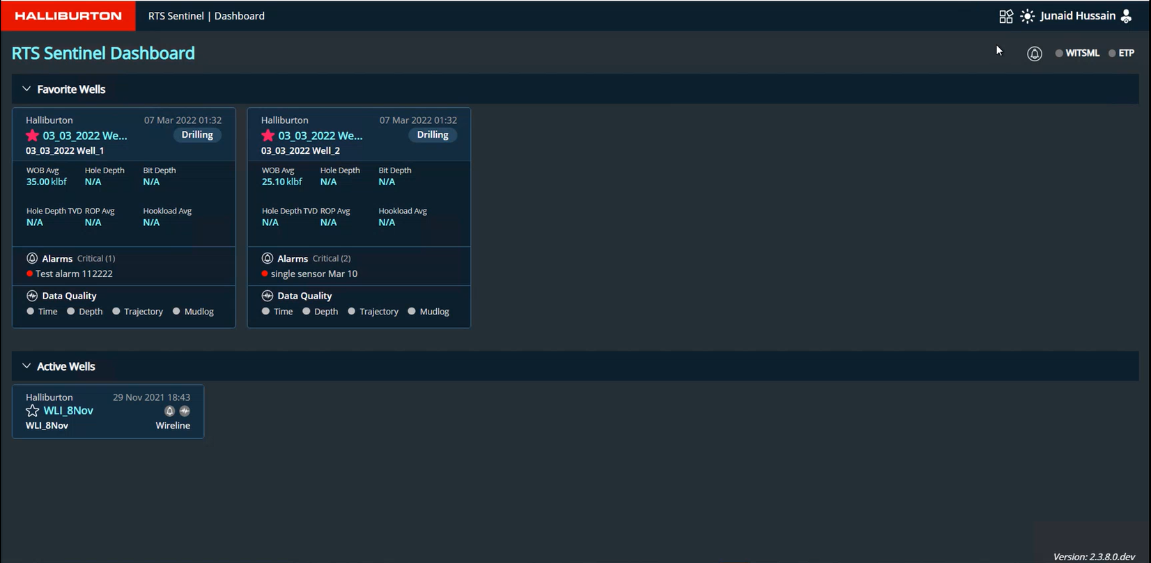Image resolution: width=1151 pixels, height=563 pixels.
Task: Add WLI_8Nov to favorites with star
Action: [x=32, y=411]
